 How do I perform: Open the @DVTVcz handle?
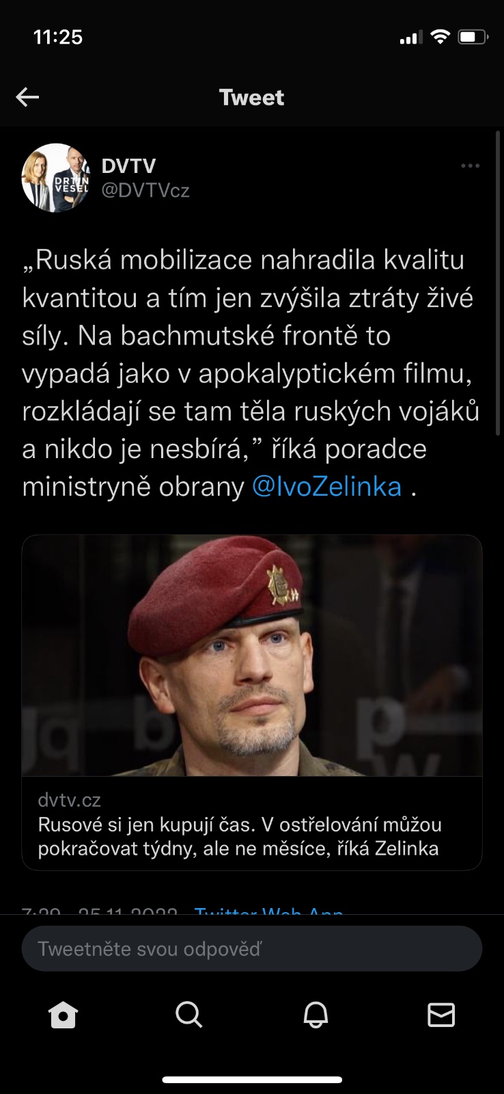click(x=145, y=190)
